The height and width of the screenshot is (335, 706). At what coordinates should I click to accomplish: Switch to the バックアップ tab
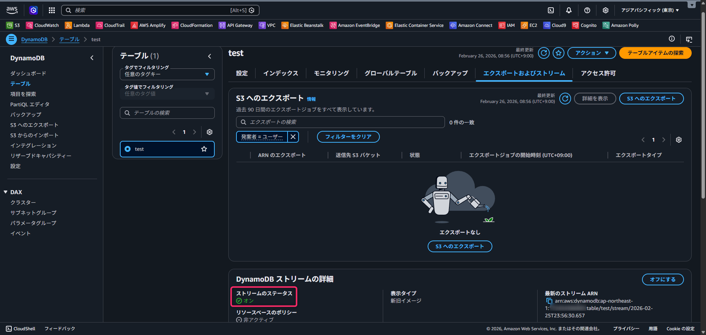(450, 73)
